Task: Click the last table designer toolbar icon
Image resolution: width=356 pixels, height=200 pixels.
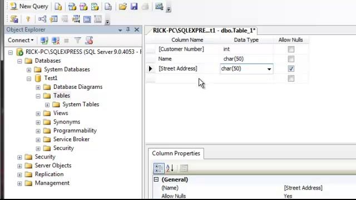Action: pyautogui.click(x=98, y=19)
